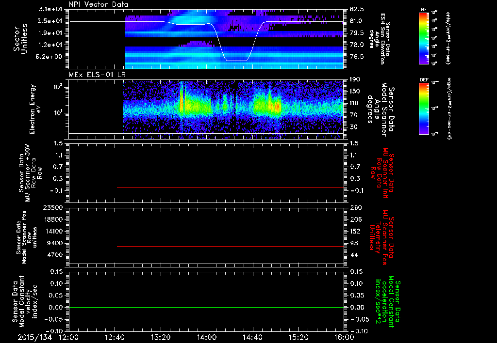This screenshot has width=497, height=343.
Task: Click the 82.5 sun elevation tick label
Action: click(357, 9)
